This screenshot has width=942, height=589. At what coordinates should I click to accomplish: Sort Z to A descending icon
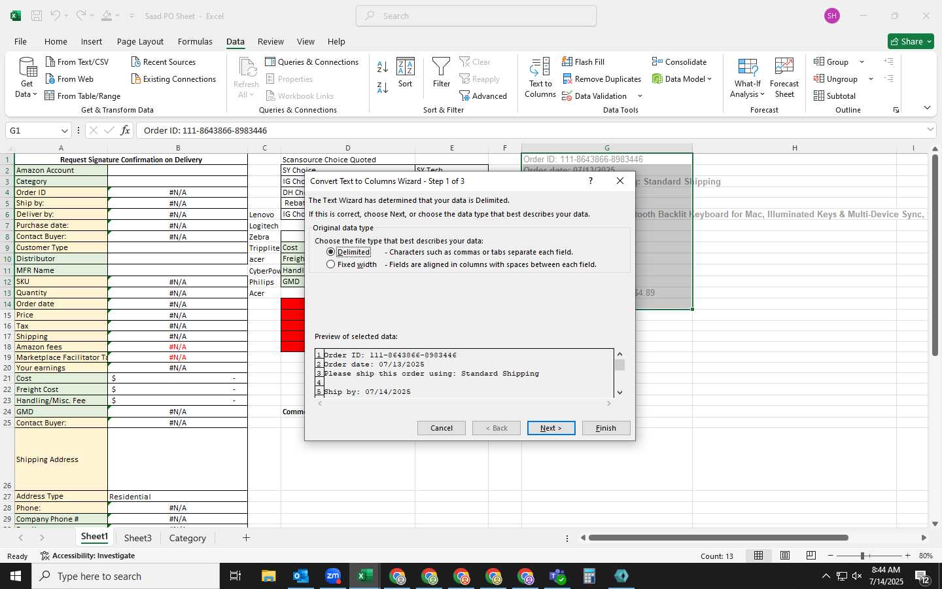click(x=383, y=87)
